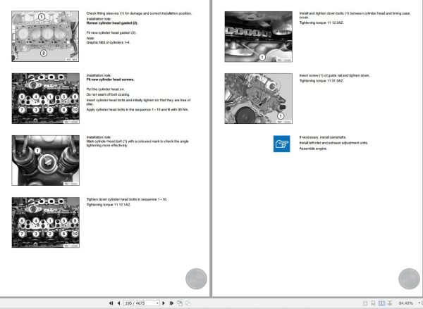Screen dimensions: 423x309
Task: Jump to the last page
Action: (171, 303)
